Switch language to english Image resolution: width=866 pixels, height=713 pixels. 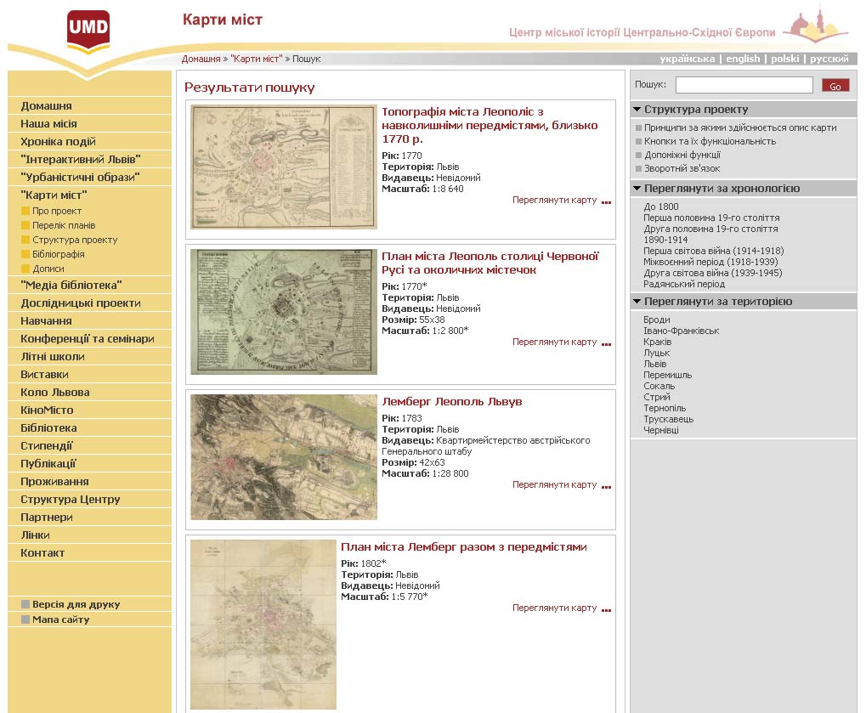[743, 59]
